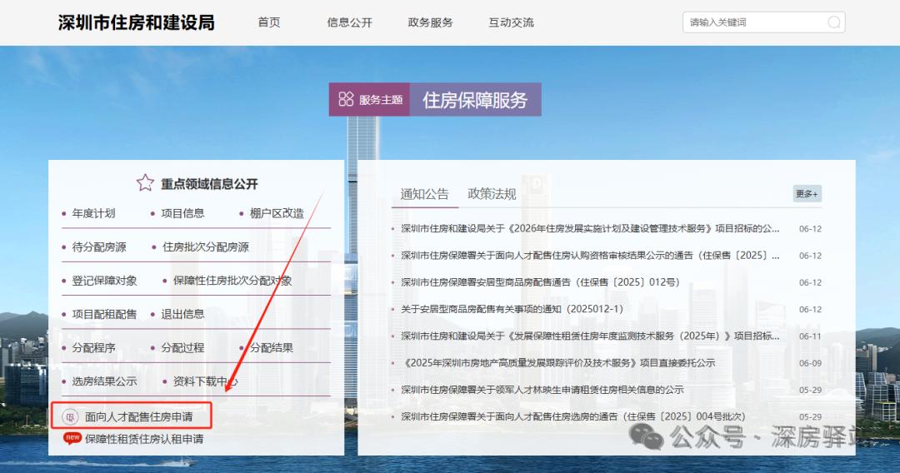The image size is (900, 473).
Task: Click the search magnifier icon
Action: click(834, 22)
